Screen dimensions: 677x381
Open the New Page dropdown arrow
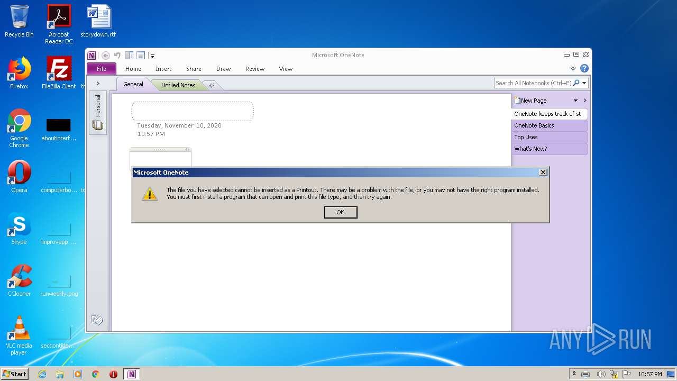575,101
